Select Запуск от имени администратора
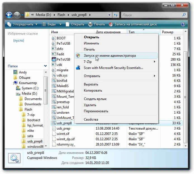Screen dimensions: 194x174 pos(116,56)
